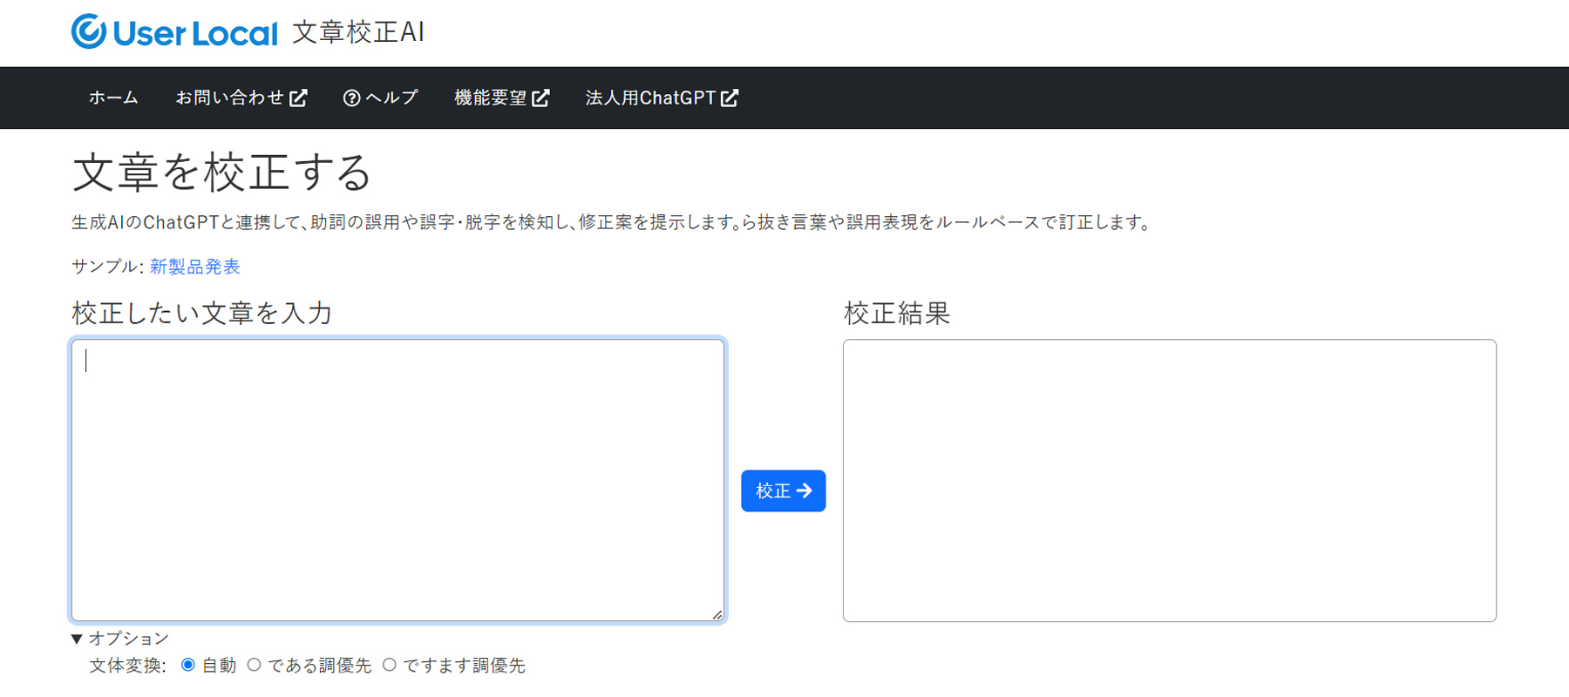The width and height of the screenshot is (1569, 697).
Task: Click the 校正結果 heading label
Action: click(897, 313)
